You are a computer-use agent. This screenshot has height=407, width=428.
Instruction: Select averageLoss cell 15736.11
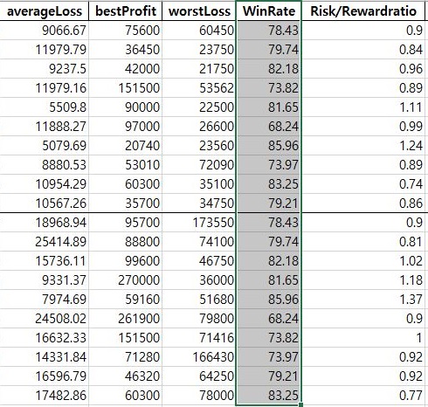[x=45, y=261]
